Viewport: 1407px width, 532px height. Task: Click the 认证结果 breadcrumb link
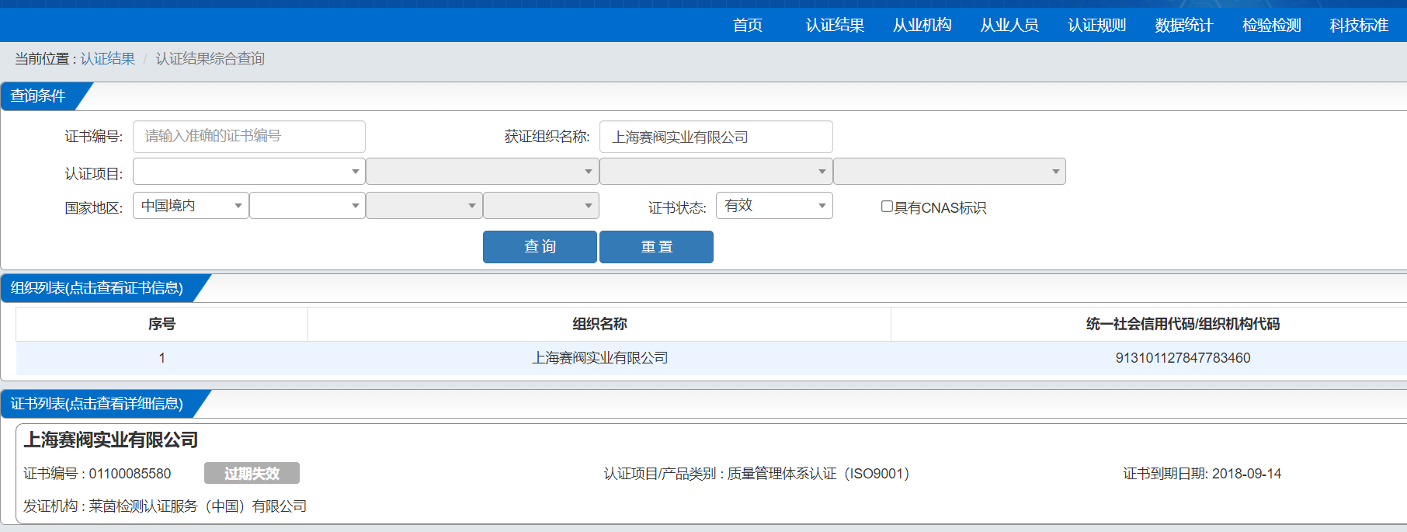[108, 59]
